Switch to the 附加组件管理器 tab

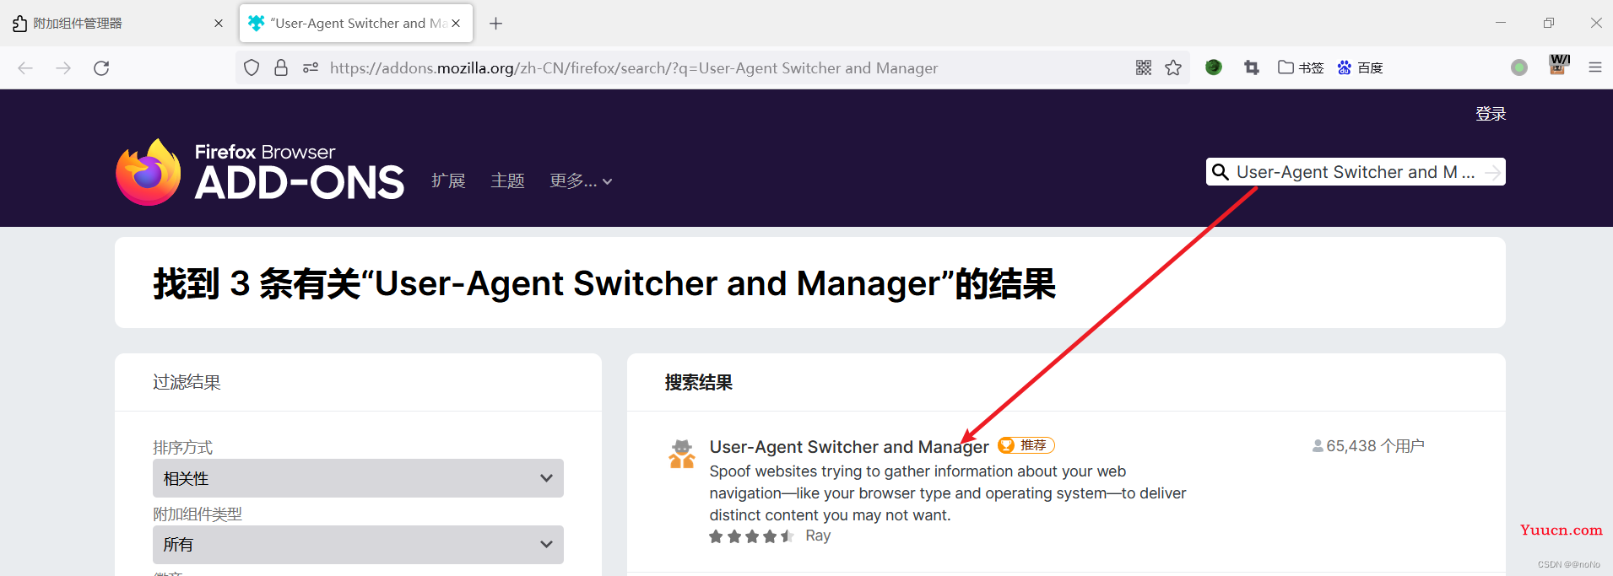coord(118,24)
